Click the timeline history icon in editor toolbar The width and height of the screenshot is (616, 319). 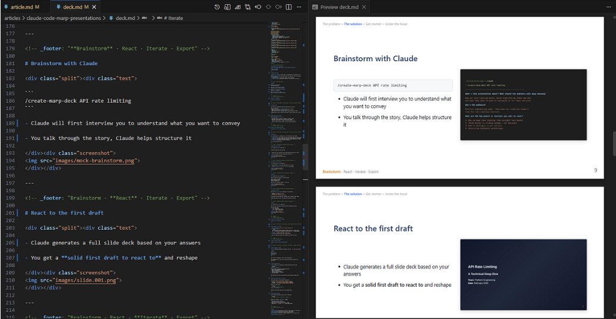coord(217,7)
